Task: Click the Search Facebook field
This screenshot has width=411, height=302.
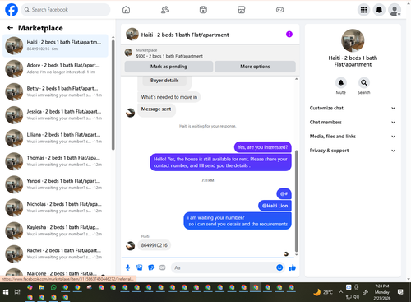Action: click(x=66, y=10)
